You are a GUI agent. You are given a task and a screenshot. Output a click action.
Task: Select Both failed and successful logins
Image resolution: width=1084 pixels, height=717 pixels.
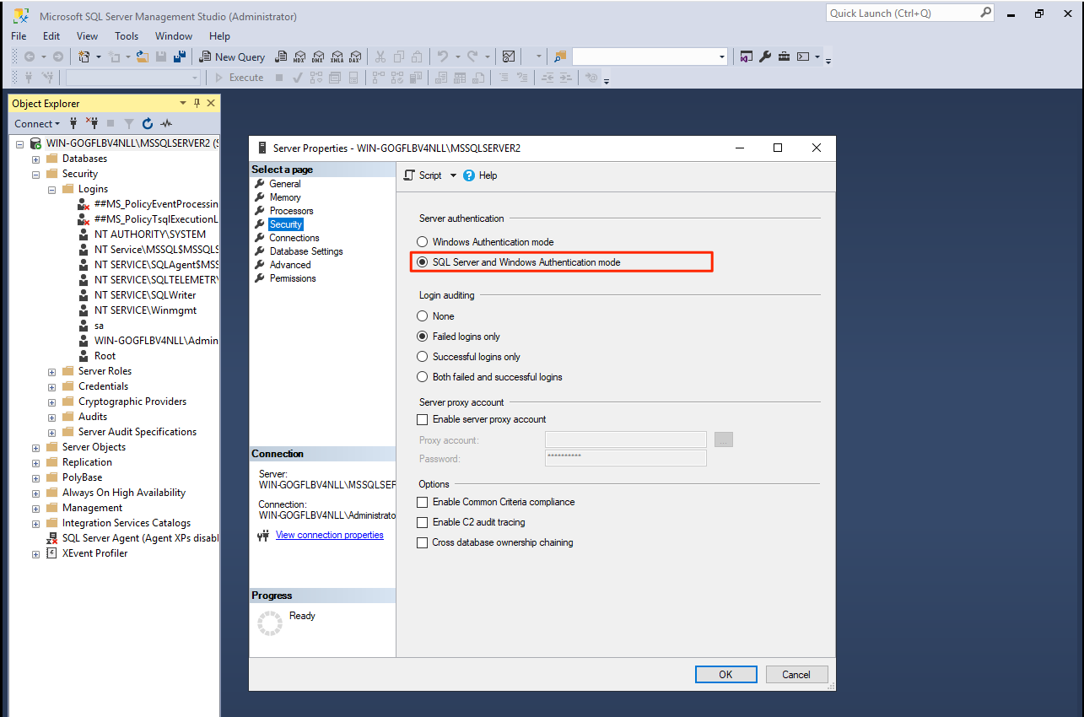tap(423, 377)
